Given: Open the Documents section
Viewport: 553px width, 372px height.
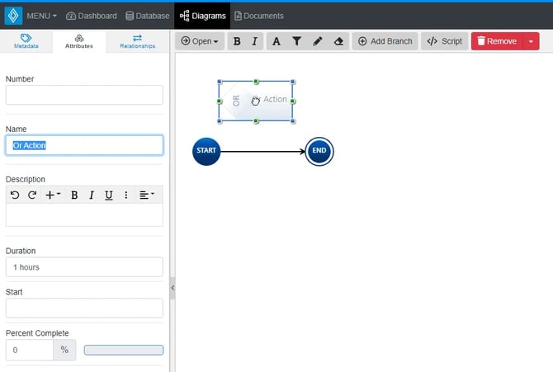Looking at the screenshot, I should pyautogui.click(x=259, y=16).
